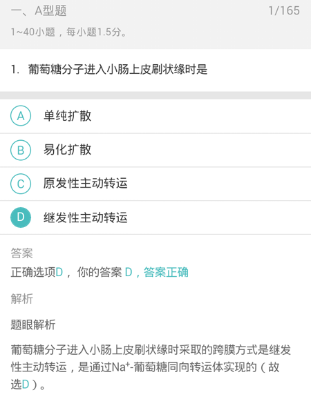Click the explanation paragraph mentioning Na+
This screenshot has width=311, height=397.
pos(151,367)
